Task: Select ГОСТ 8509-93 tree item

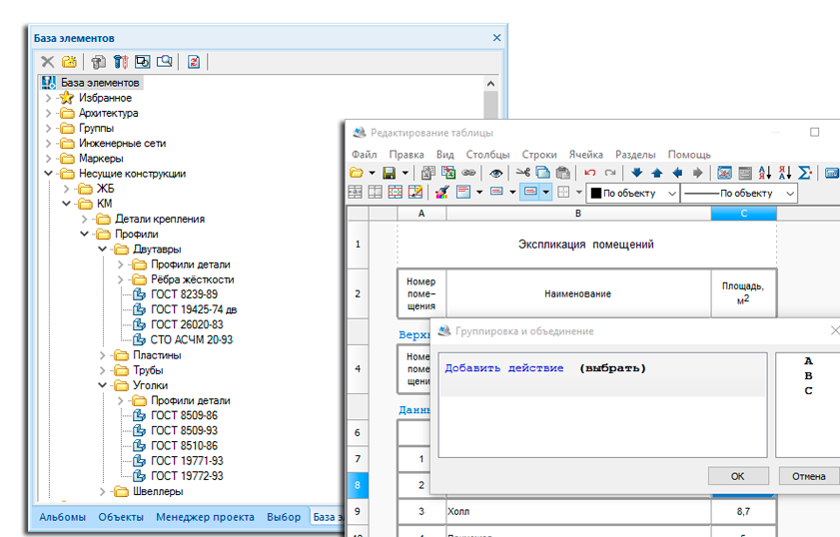Action: [x=184, y=430]
